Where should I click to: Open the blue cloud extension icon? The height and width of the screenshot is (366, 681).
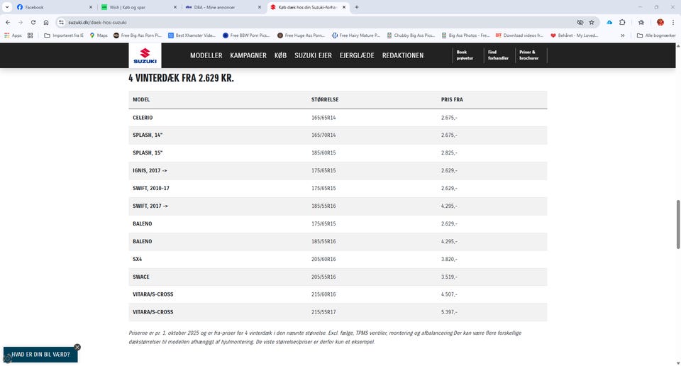point(609,22)
